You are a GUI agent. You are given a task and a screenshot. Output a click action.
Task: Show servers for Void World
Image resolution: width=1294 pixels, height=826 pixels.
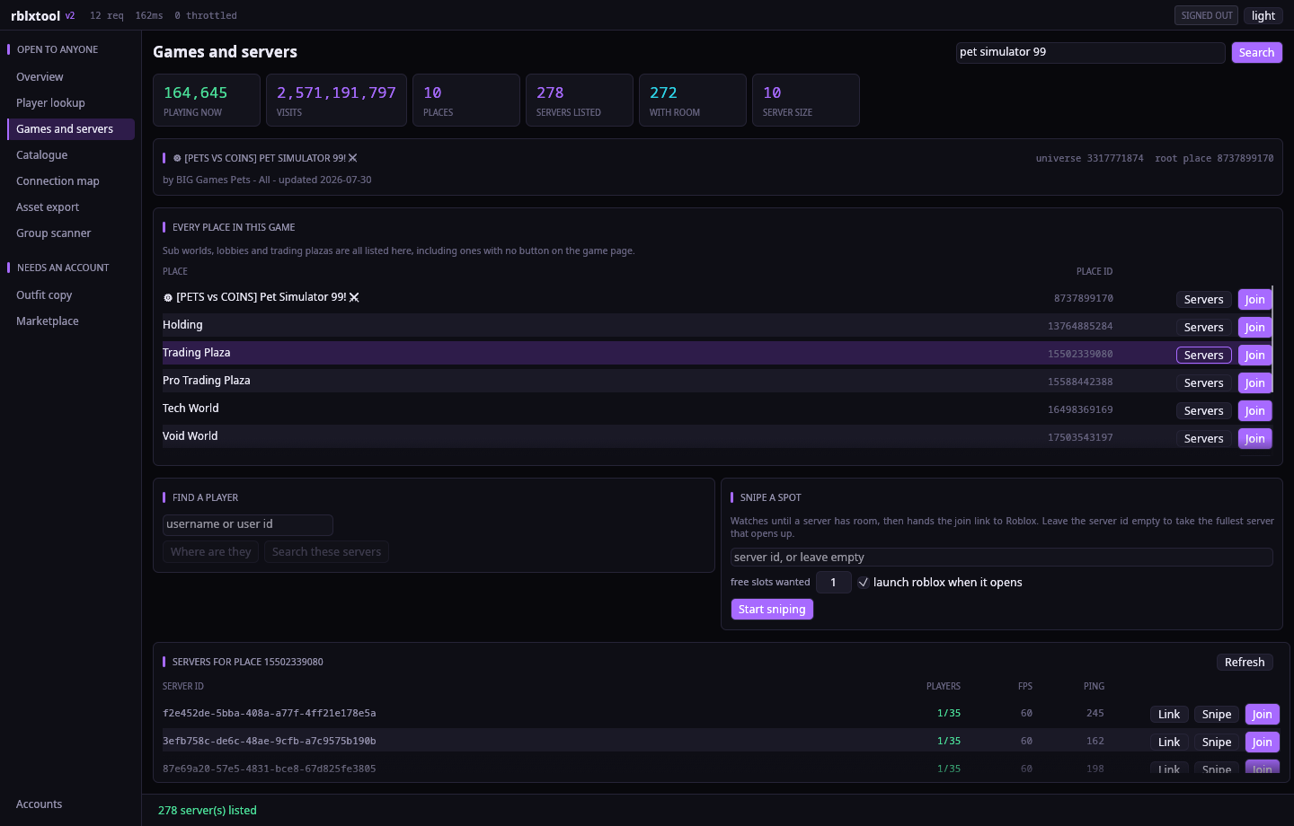click(x=1203, y=439)
